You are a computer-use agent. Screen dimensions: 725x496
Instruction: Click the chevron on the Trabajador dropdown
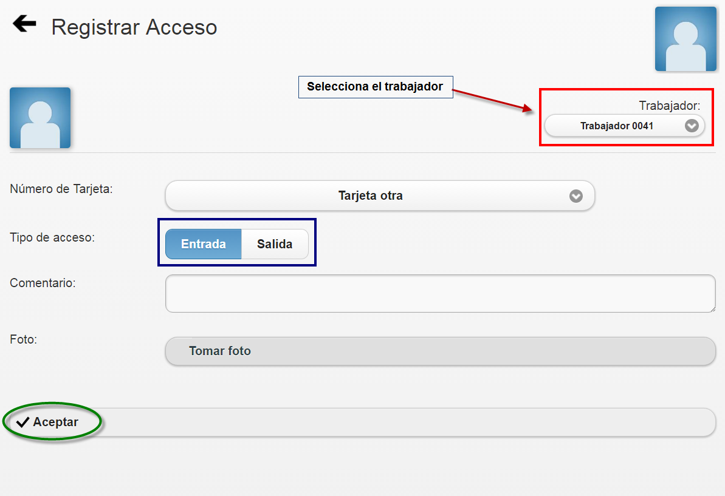[691, 126]
